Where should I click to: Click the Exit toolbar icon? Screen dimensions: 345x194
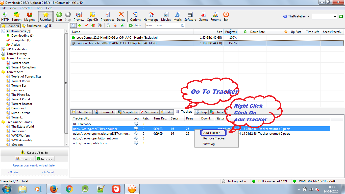(226, 16)
